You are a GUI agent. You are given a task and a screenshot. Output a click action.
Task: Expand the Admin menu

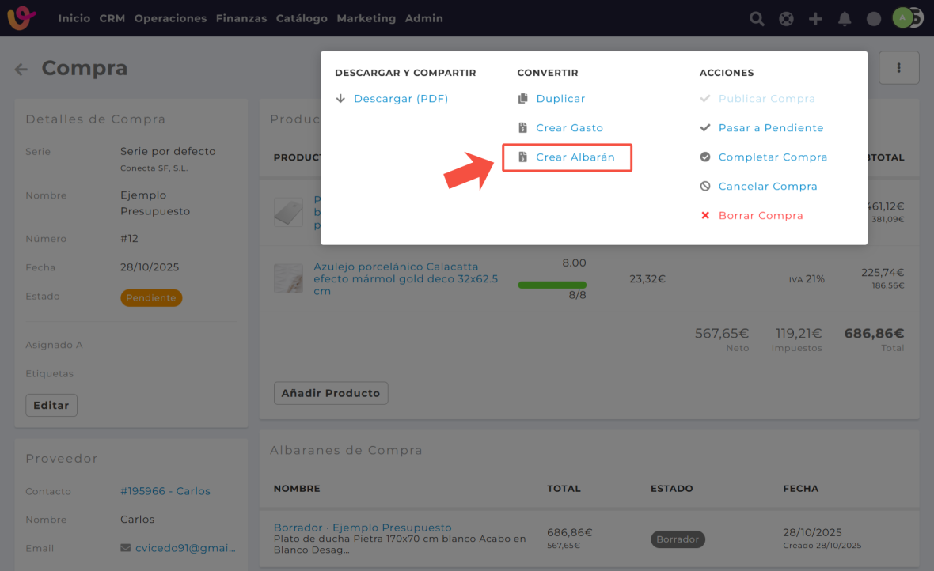pyautogui.click(x=423, y=18)
